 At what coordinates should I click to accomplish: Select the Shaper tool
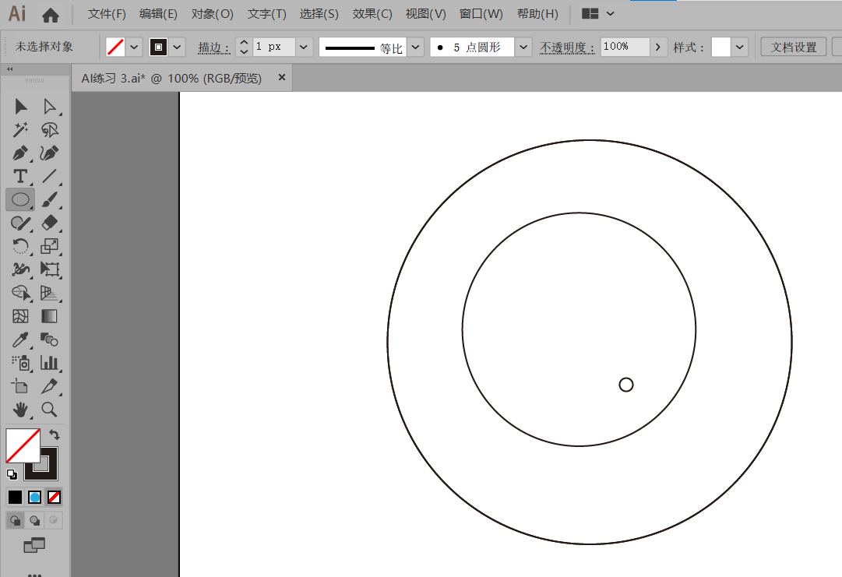(x=20, y=223)
